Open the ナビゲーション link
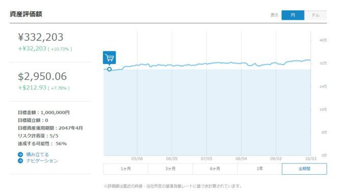 (42, 160)
